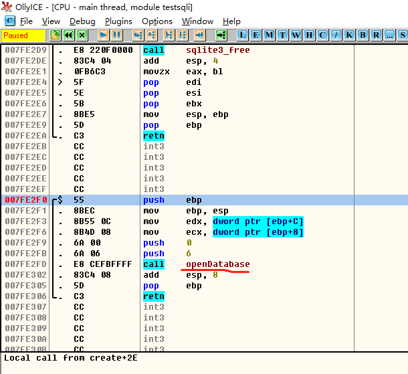
Task: Click address 007FE2F0 push ebp row
Action: point(201,200)
